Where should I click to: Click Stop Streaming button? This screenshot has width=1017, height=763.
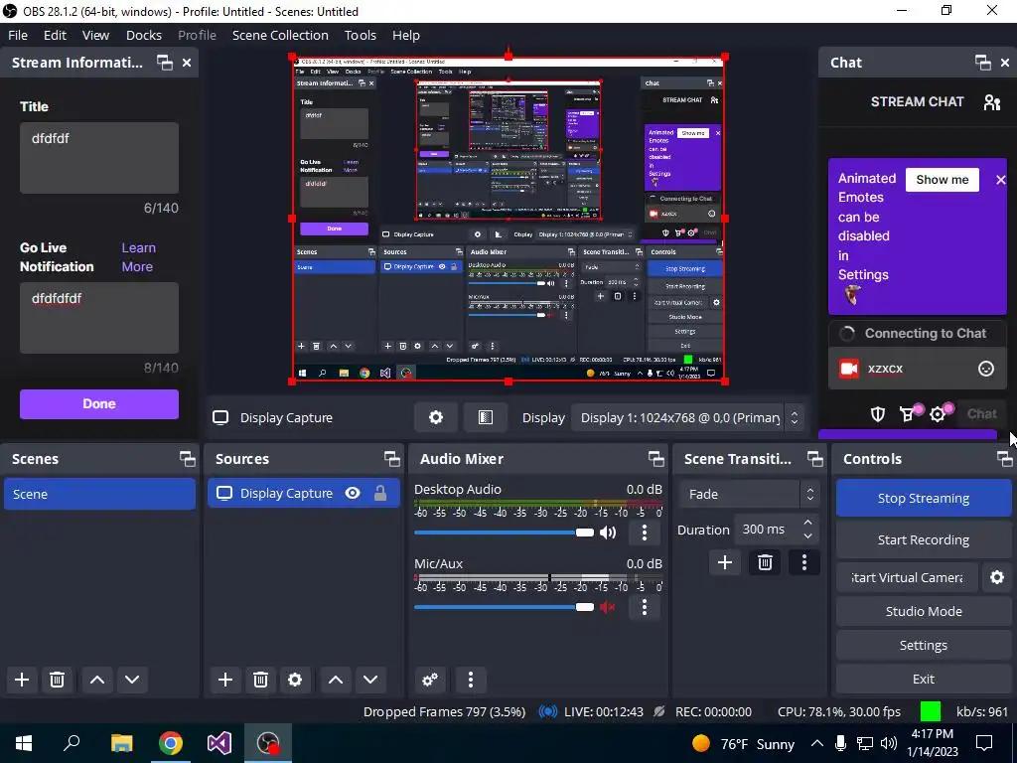(923, 499)
